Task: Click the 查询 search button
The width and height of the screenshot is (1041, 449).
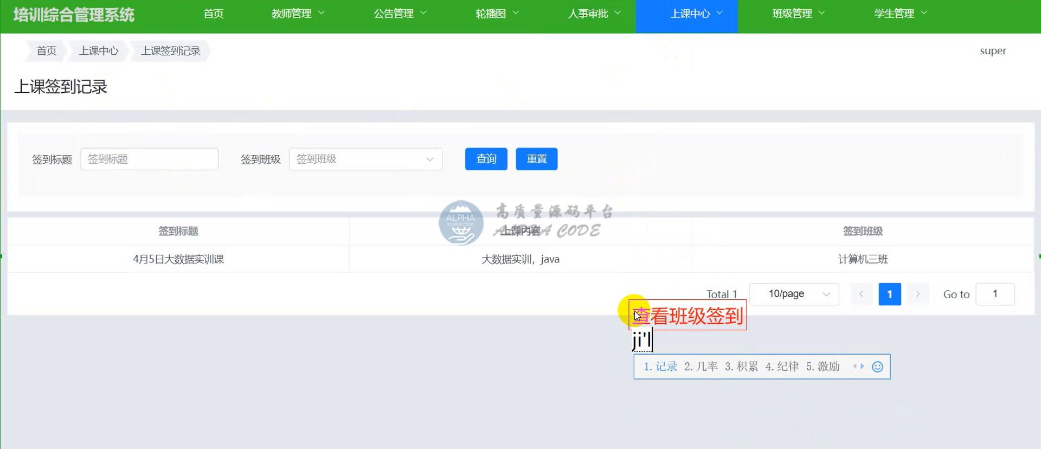Action: 486,159
